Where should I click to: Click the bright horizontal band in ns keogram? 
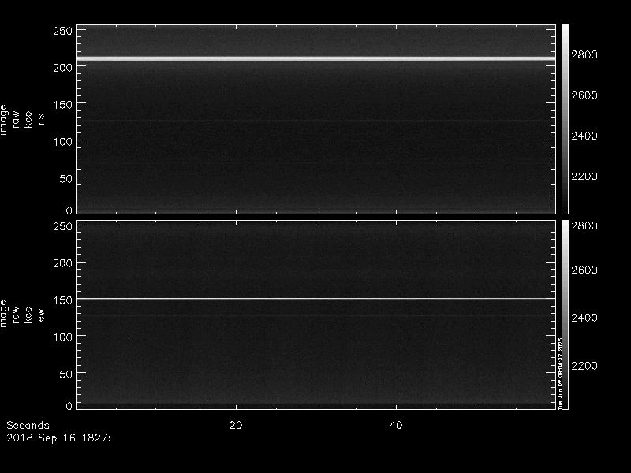click(x=316, y=58)
